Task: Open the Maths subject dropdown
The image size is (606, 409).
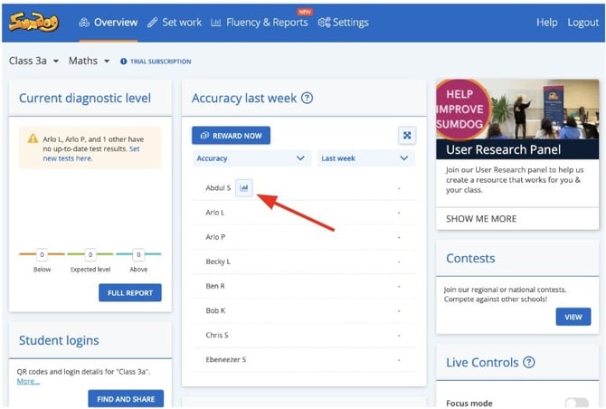Action: click(89, 62)
